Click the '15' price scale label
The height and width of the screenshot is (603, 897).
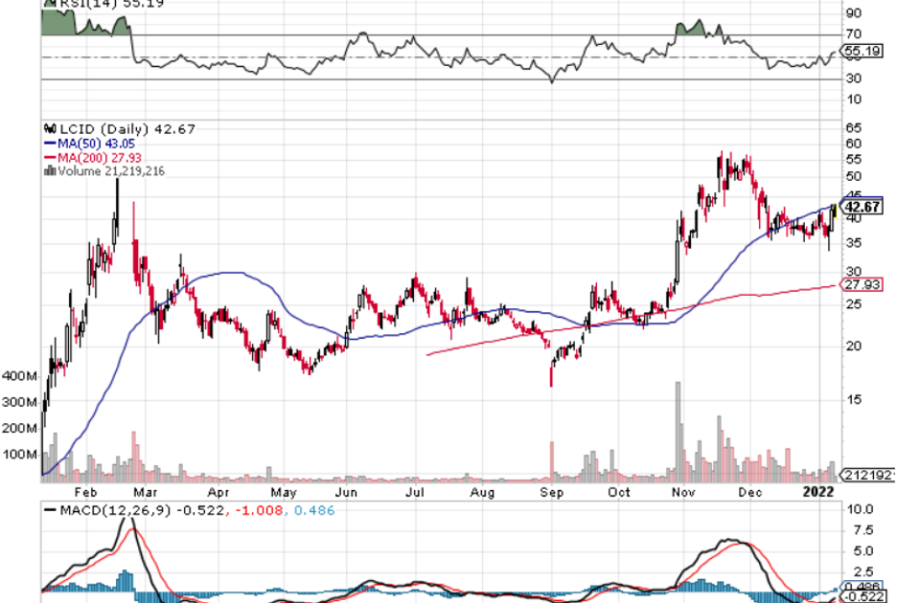(x=854, y=400)
